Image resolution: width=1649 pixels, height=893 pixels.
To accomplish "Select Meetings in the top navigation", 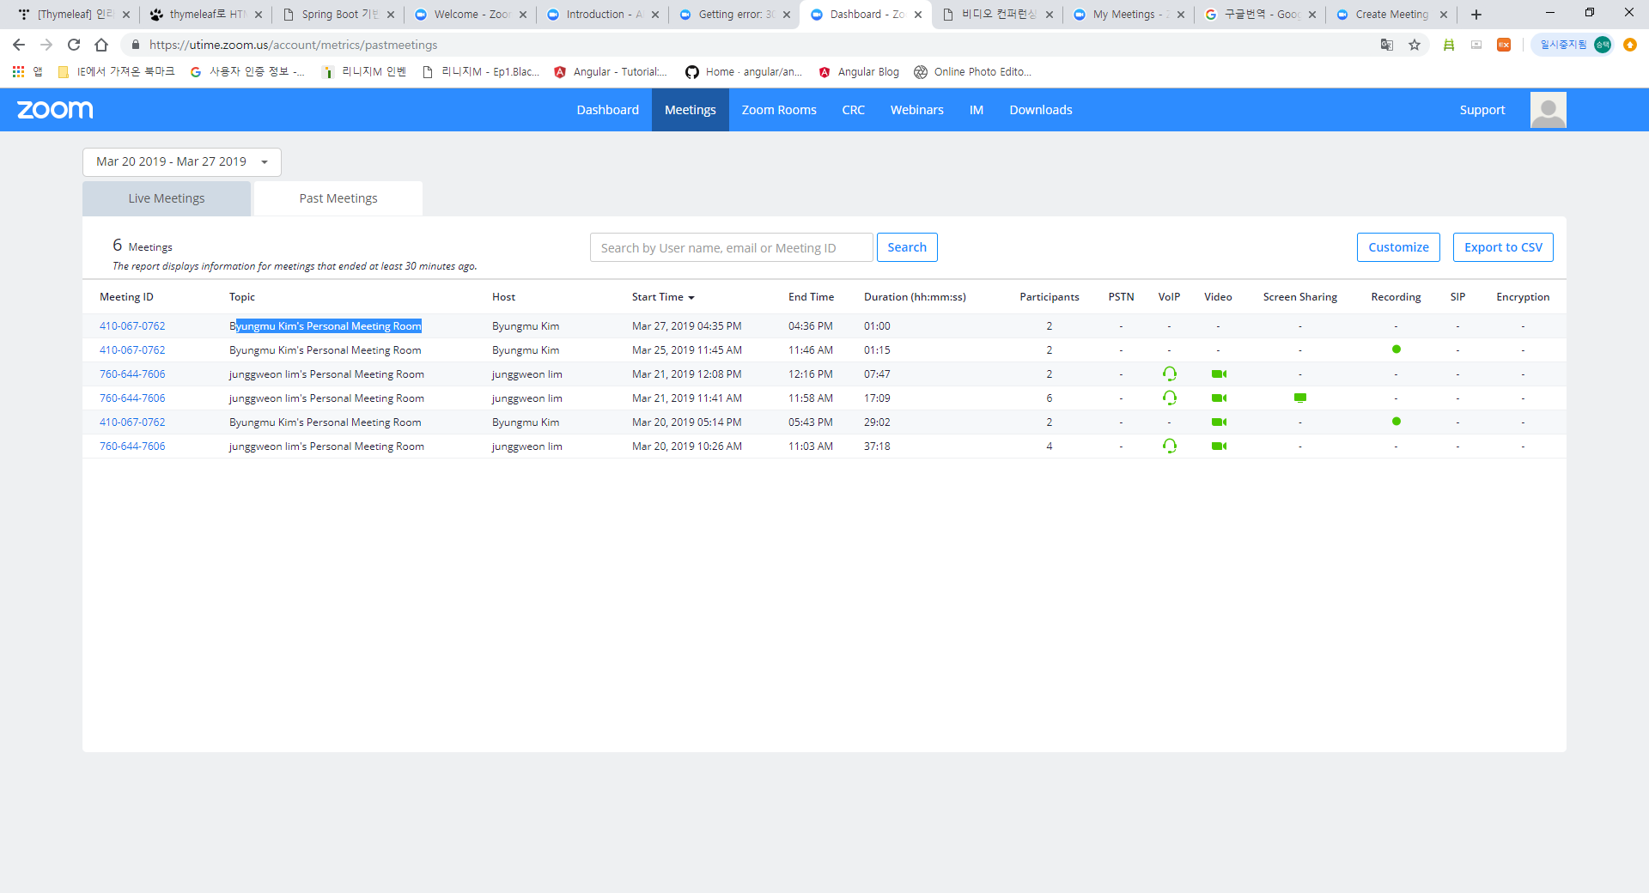I will [691, 110].
